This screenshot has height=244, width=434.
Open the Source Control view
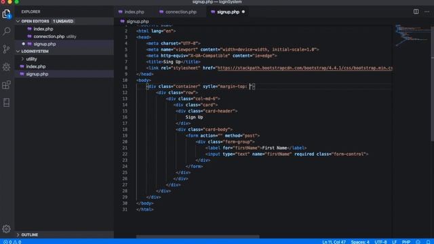click(6, 49)
